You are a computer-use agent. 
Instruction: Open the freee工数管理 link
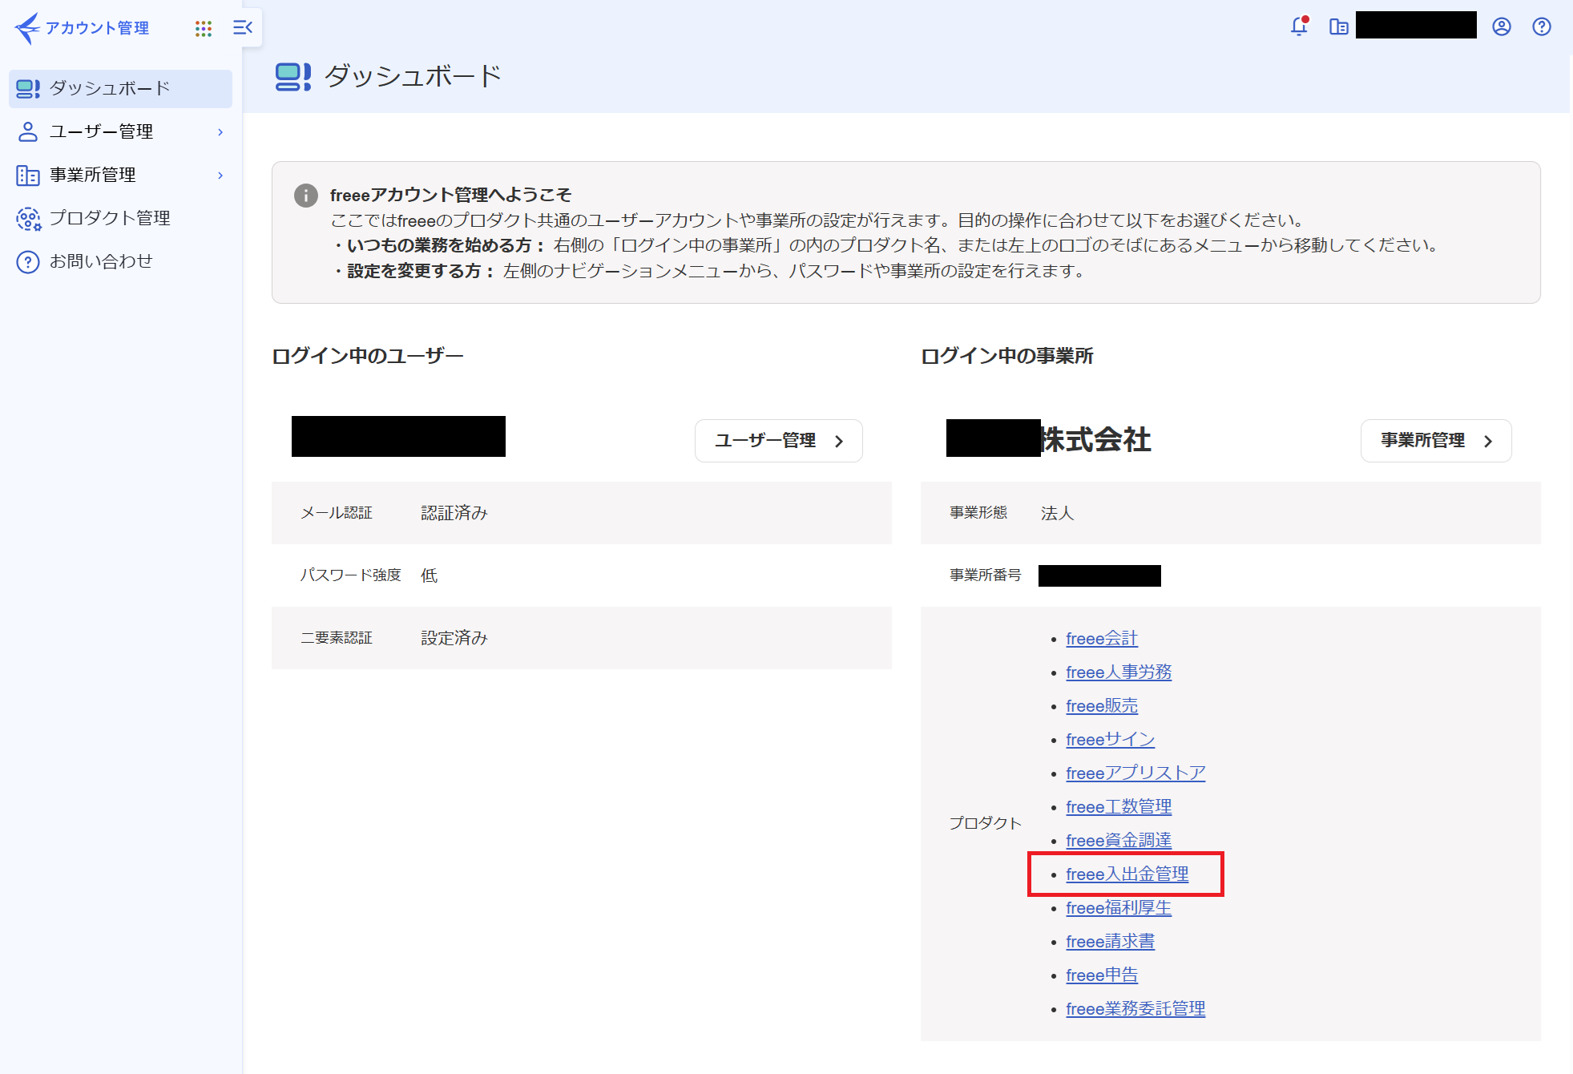[1119, 807]
